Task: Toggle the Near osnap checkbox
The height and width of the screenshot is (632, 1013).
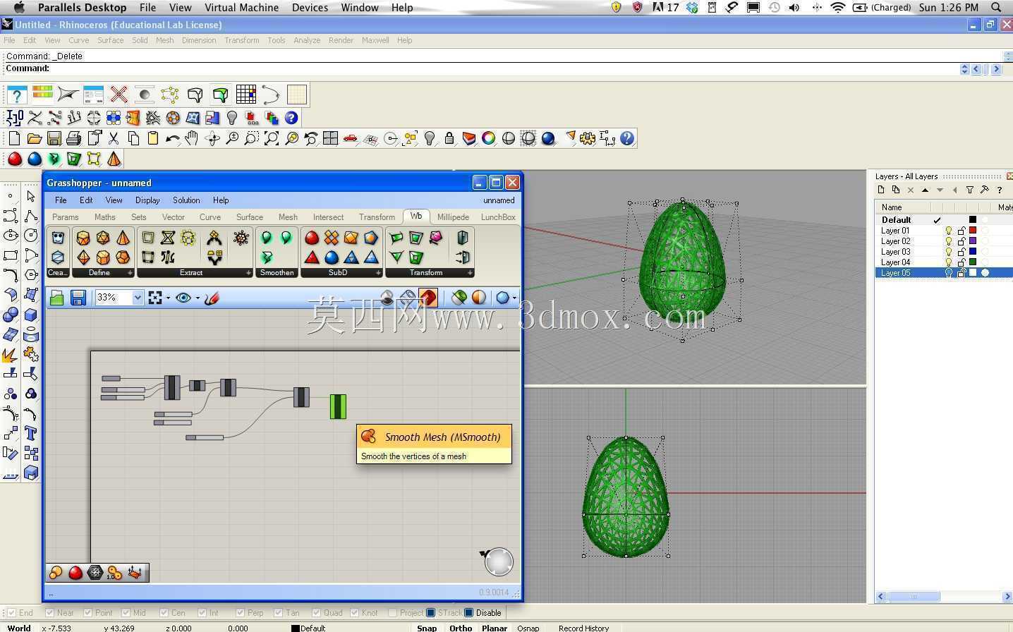Action: (x=49, y=613)
